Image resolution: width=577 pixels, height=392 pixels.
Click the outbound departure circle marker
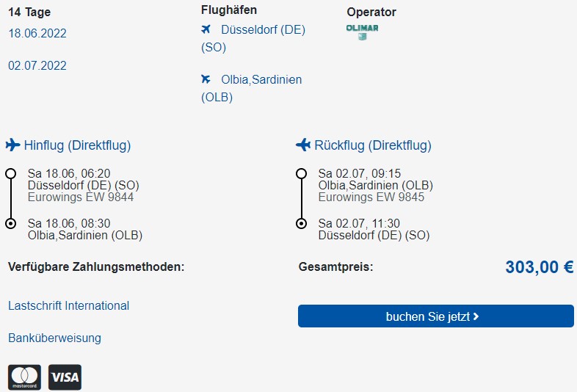[x=11, y=173]
